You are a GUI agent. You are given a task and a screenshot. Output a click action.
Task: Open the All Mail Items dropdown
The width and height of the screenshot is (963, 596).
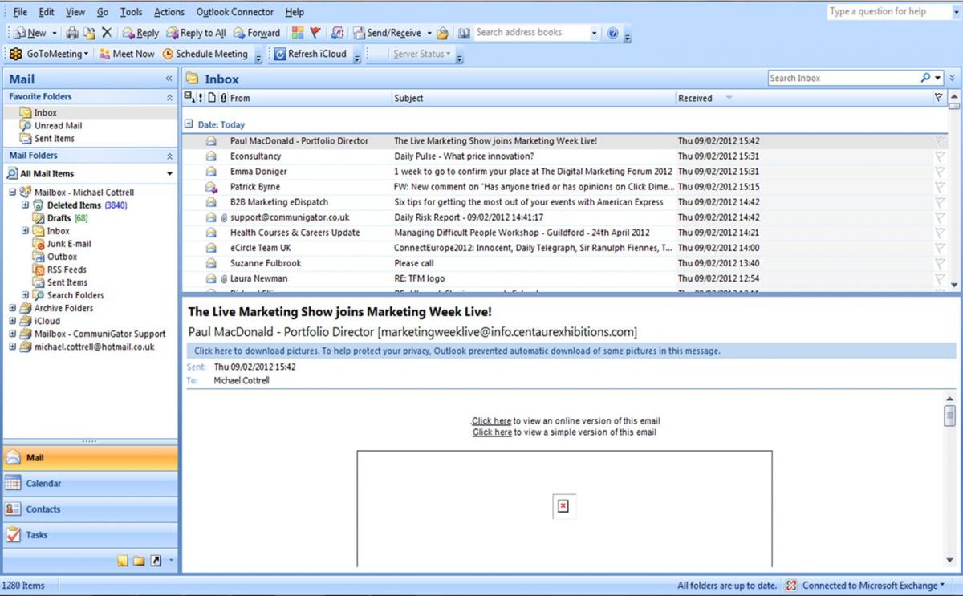coord(169,174)
